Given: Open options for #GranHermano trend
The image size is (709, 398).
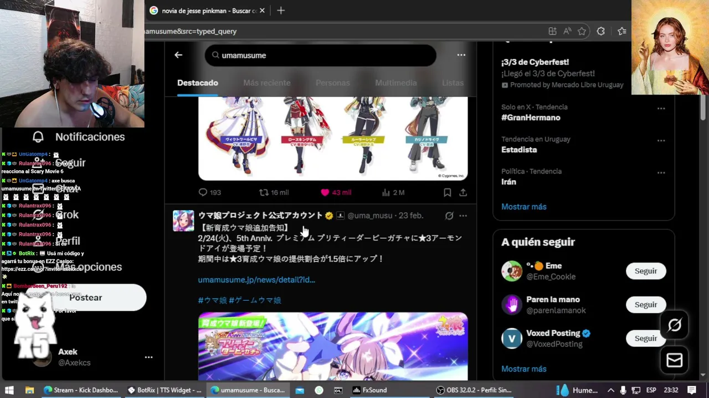Looking at the screenshot, I should pos(661,108).
